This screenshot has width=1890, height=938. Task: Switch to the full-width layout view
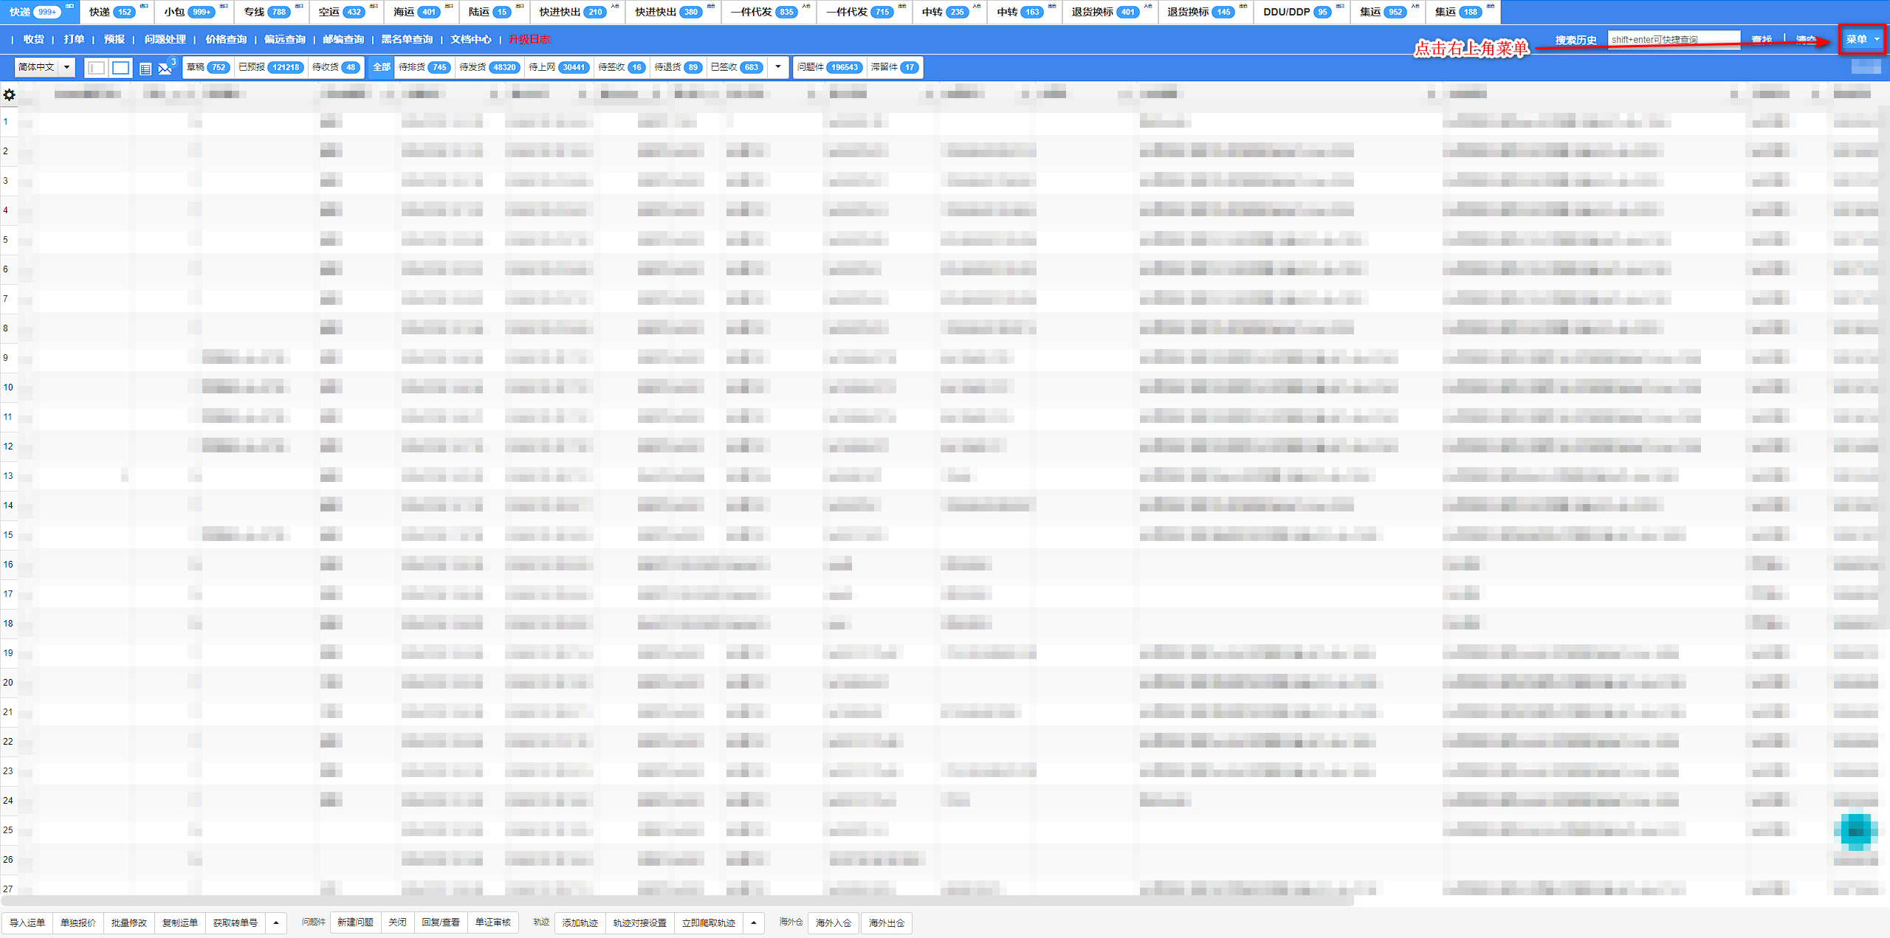(120, 68)
